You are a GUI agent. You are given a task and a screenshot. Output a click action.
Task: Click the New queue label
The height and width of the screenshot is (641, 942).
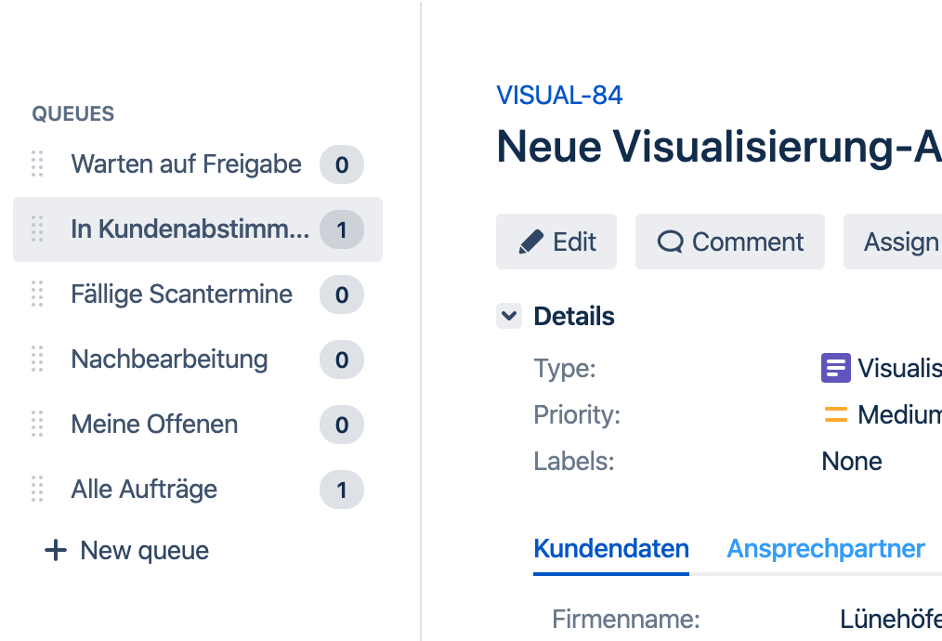coord(145,550)
